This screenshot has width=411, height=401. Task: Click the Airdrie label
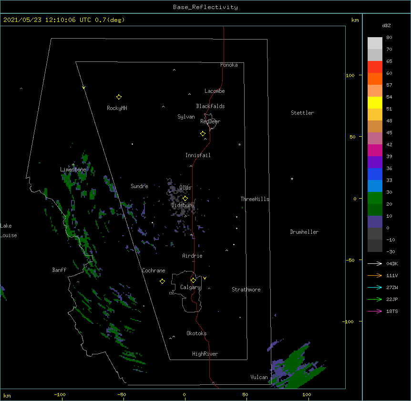point(192,256)
